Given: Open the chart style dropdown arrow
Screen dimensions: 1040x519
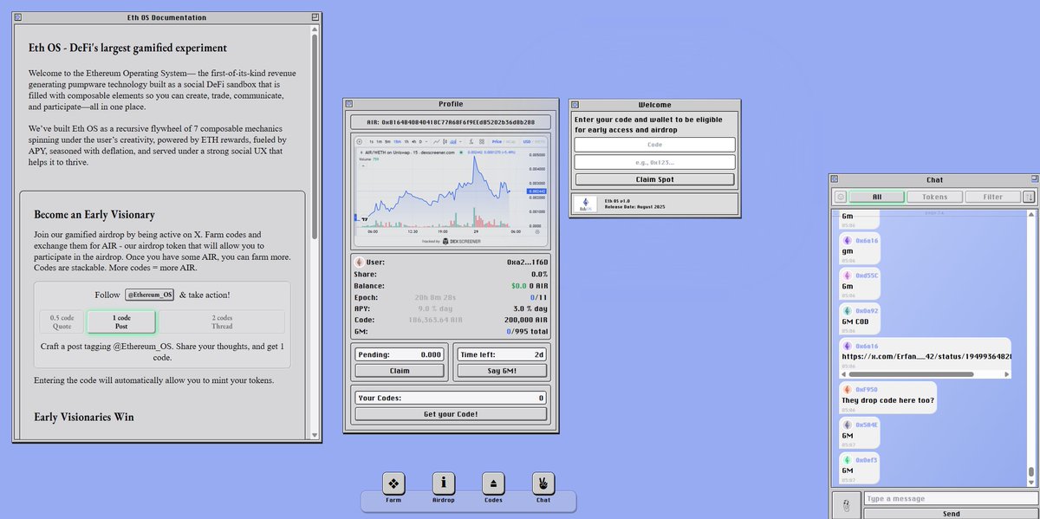Looking at the screenshot, I should [x=459, y=141].
